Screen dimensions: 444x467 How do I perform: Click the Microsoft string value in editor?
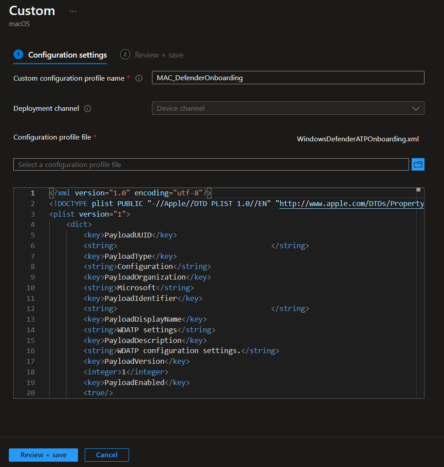click(136, 288)
